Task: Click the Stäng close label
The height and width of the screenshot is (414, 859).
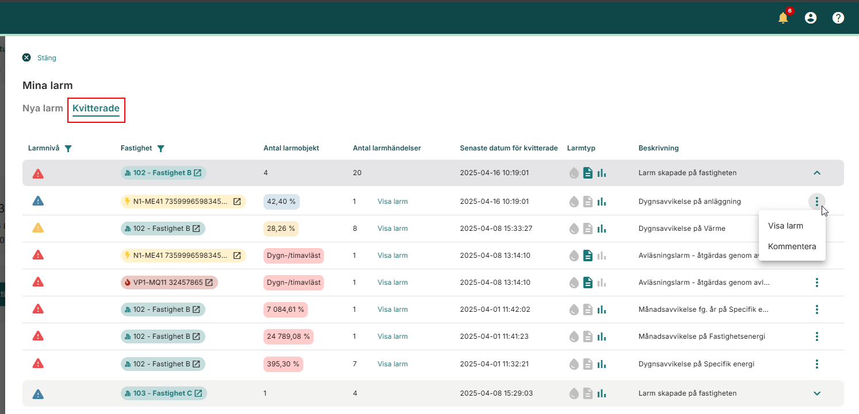Action: click(47, 58)
